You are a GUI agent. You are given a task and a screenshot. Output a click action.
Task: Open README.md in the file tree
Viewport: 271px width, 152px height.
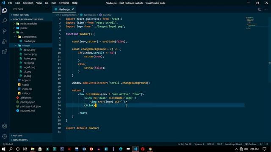(x=27, y=111)
